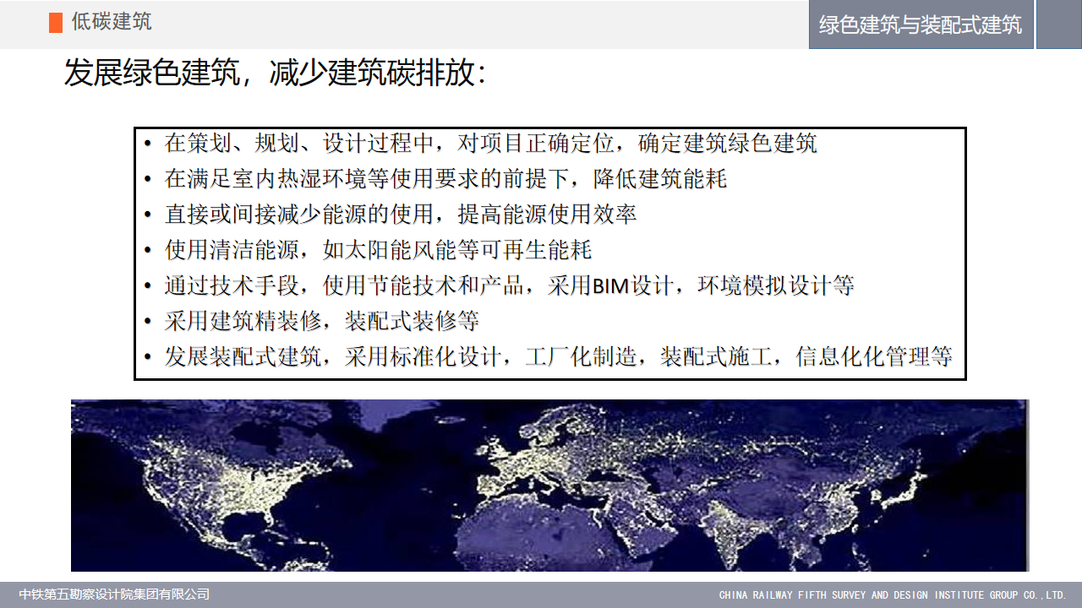Viewport: 1082px width, 608px height.
Task: Click bullet line 使用清洁能源，如太阳能风能
Action: 379,250
